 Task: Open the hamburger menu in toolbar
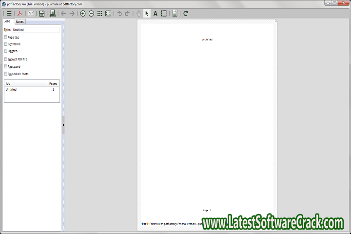[x=9, y=13]
